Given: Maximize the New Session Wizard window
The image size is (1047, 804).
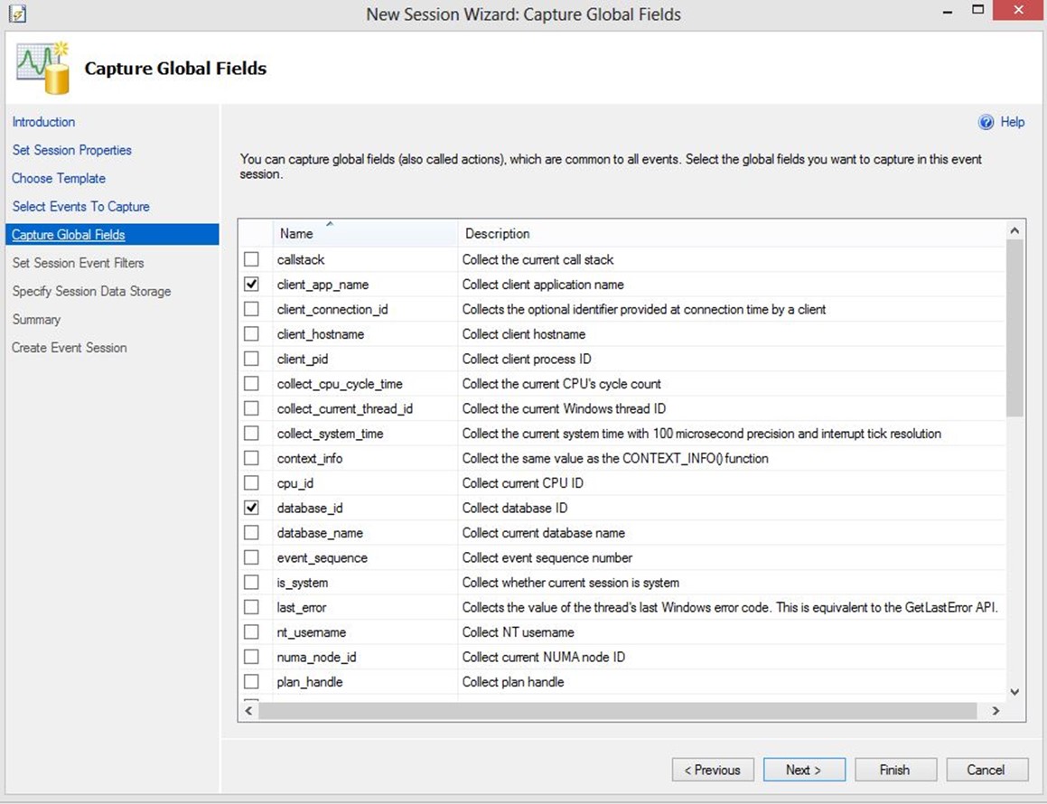Looking at the screenshot, I should [x=977, y=10].
